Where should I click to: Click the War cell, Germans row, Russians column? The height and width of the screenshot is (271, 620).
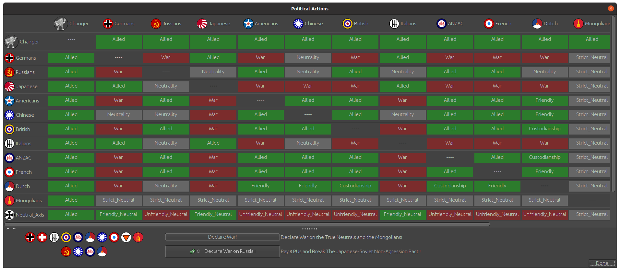pos(166,58)
